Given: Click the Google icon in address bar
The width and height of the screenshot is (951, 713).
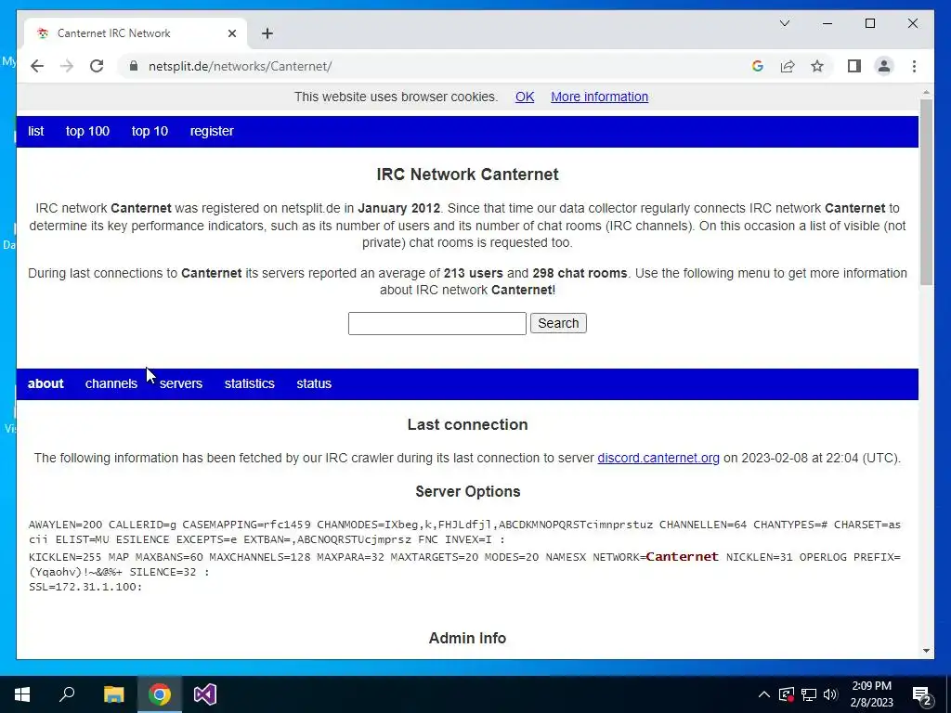Looking at the screenshot, I should (x=758, y=66).
